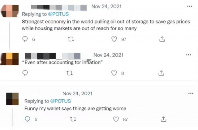This screenshot has height=130, width=198.
Task: Reply to the 'accounting for inflation' tweet
Action: coord(26,73)
